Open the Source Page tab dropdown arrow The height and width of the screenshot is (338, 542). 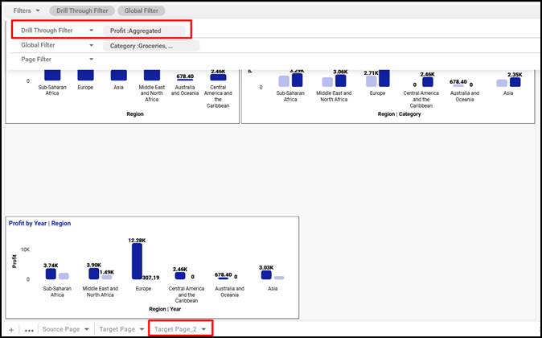(x=86, y=329)
